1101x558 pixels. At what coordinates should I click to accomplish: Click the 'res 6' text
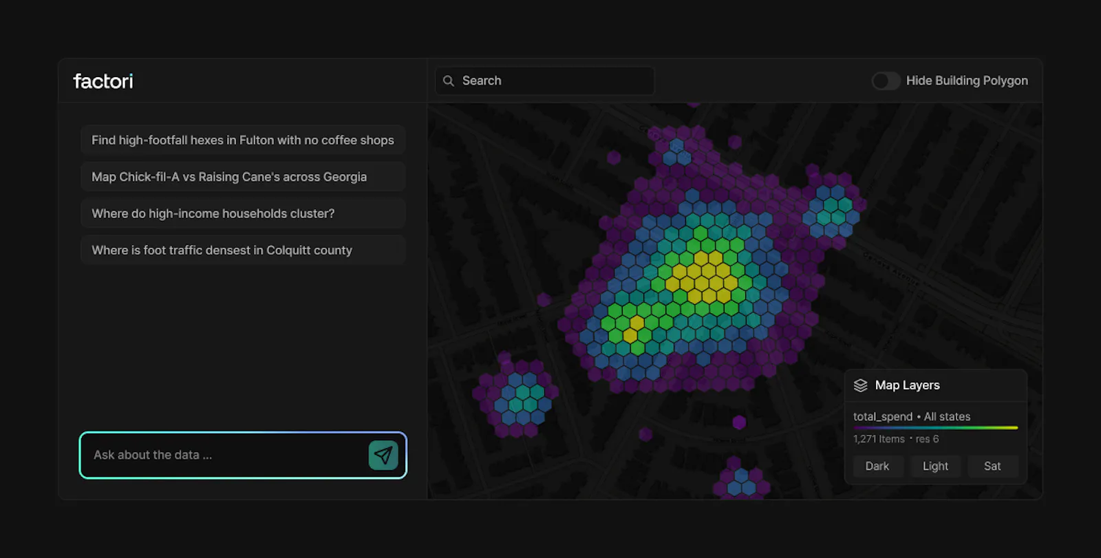(x=927, y=439)
